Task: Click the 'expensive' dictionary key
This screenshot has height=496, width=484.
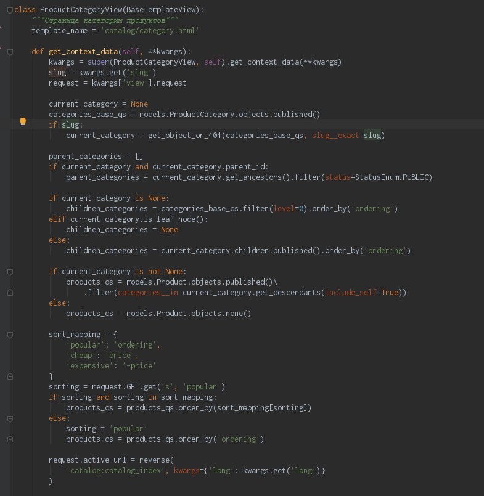Action: click(89, 366)
